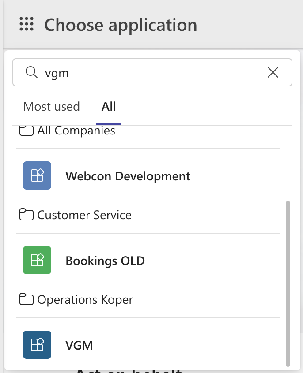Clear the search text with X

click(273, 73)
